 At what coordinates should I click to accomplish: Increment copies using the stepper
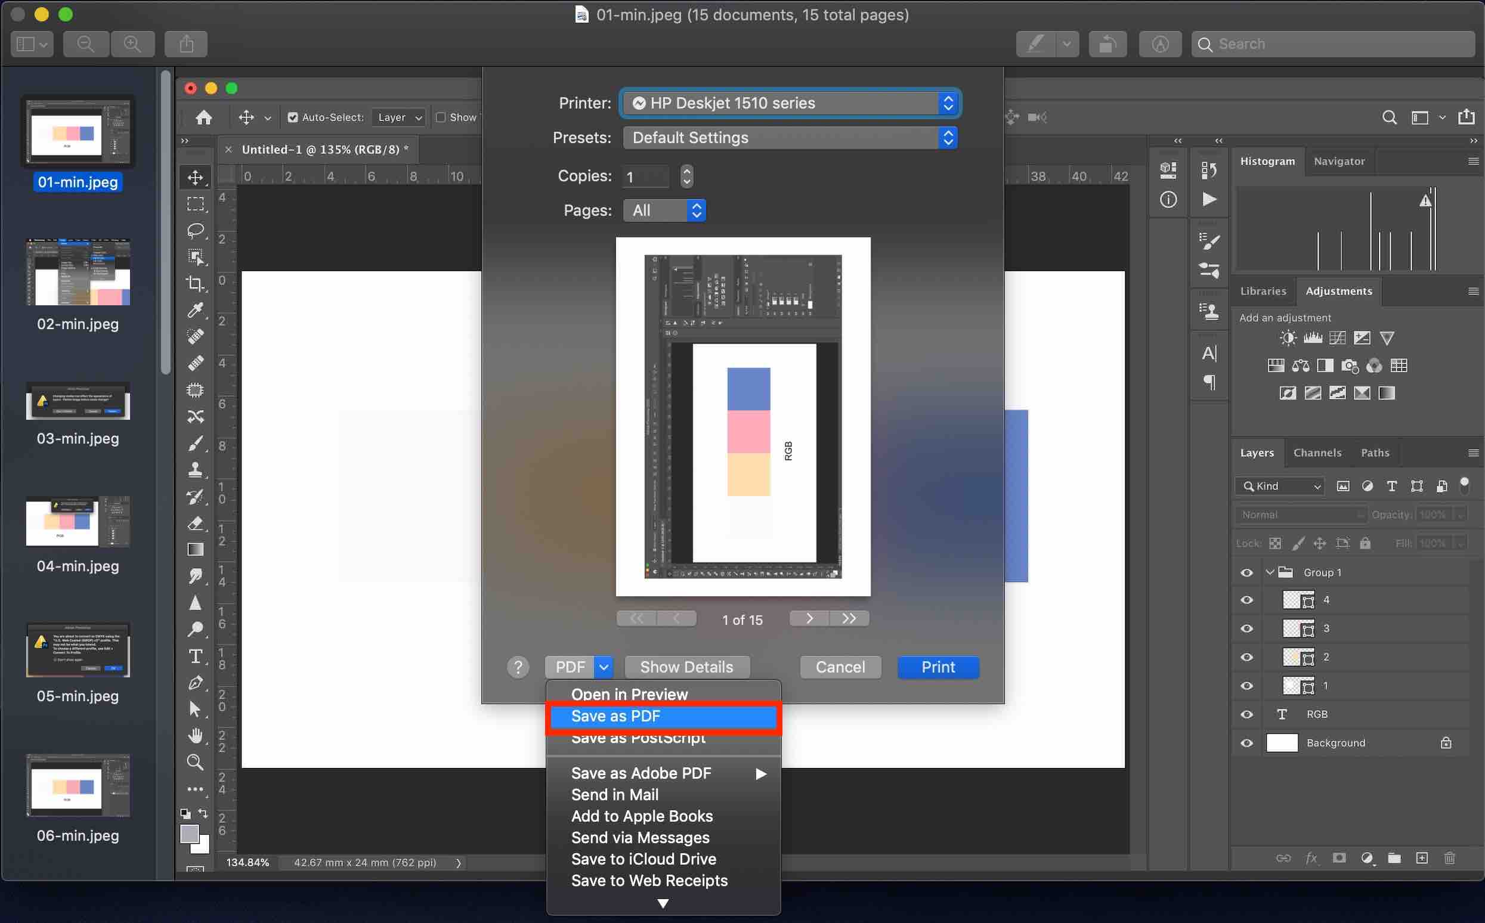[687, 171]
